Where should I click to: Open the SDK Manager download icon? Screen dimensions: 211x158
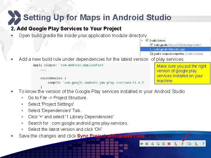(x=196, y=144)
